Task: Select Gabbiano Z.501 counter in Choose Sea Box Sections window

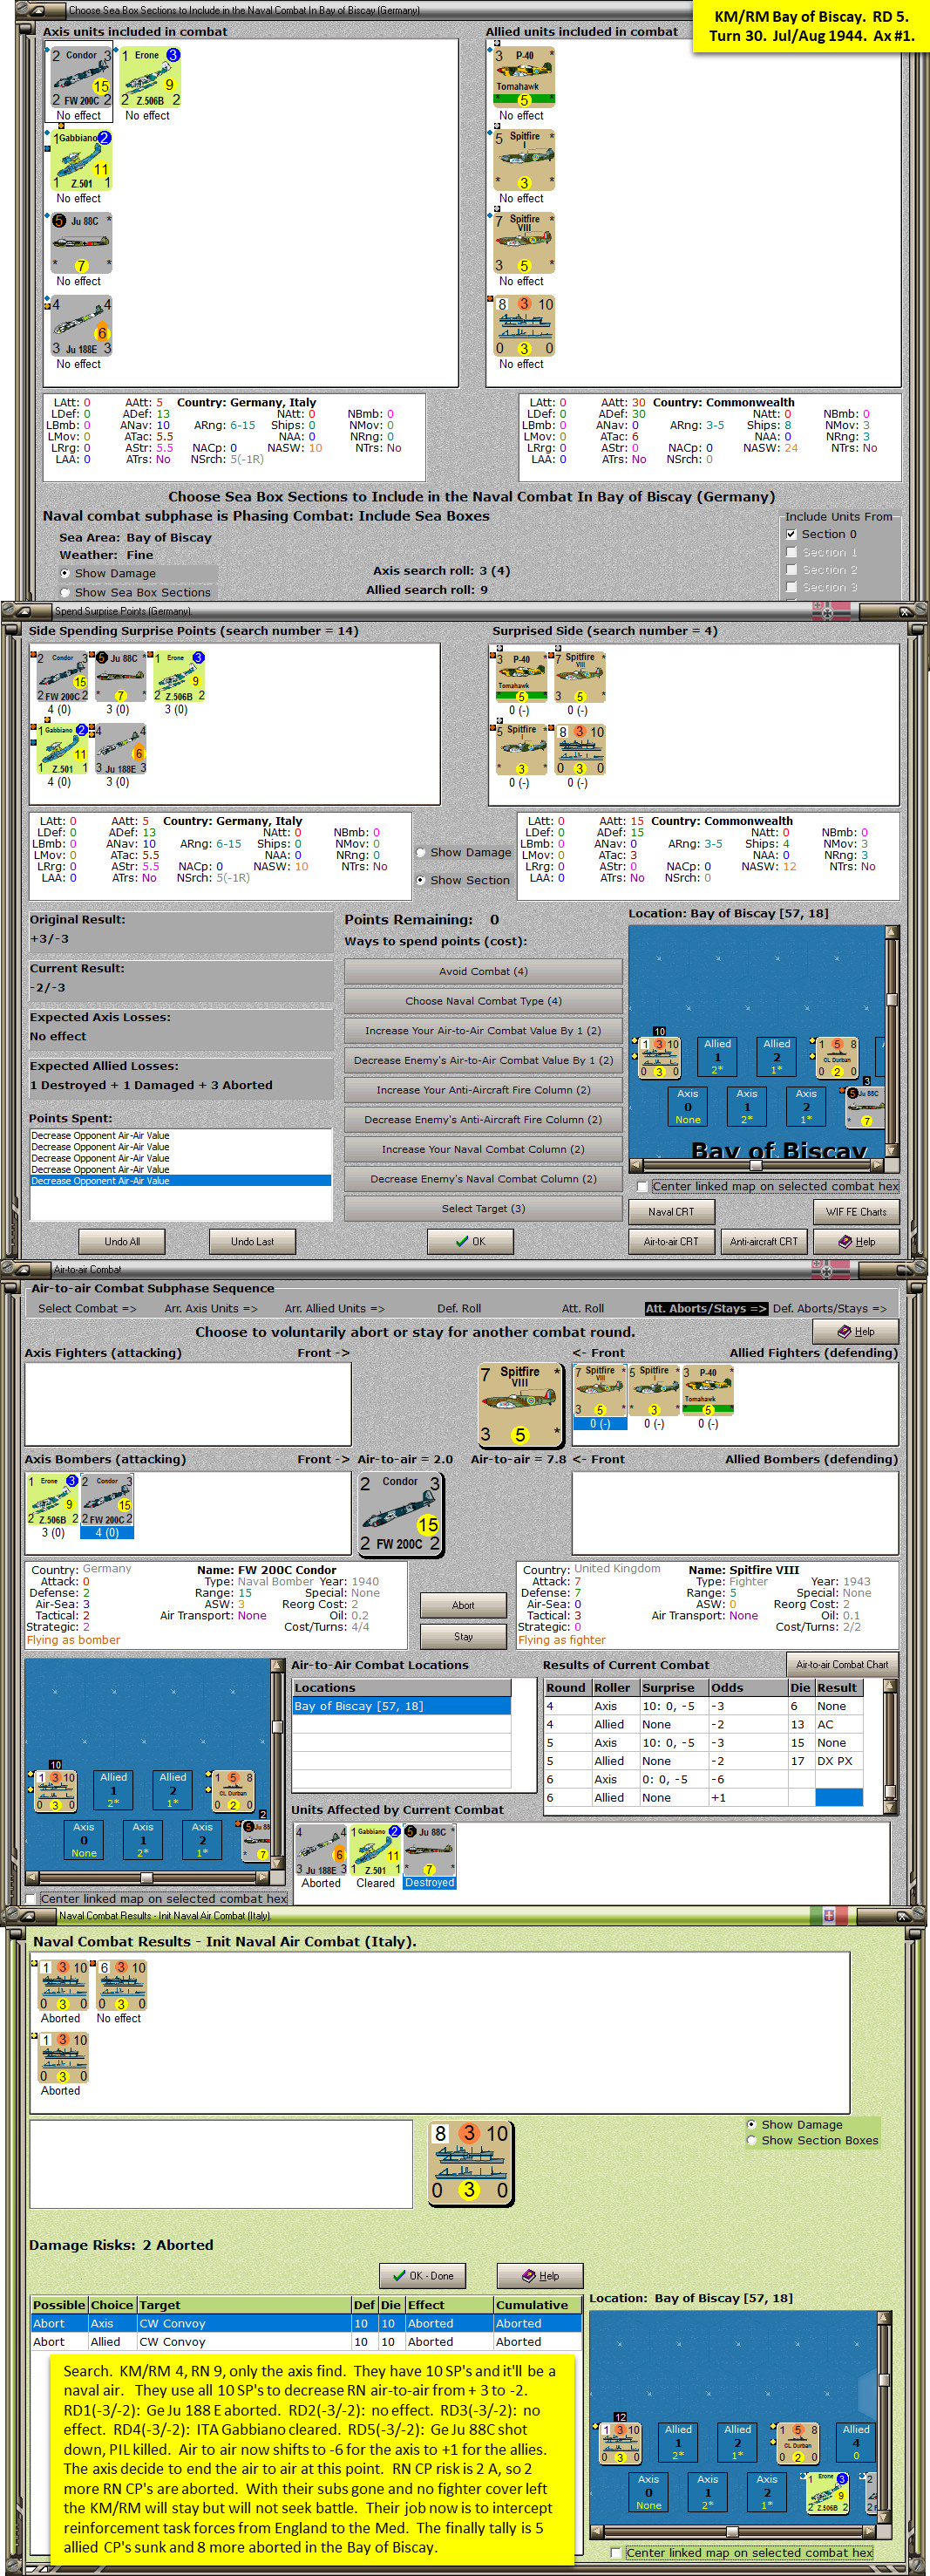Action: pos(81,160)
